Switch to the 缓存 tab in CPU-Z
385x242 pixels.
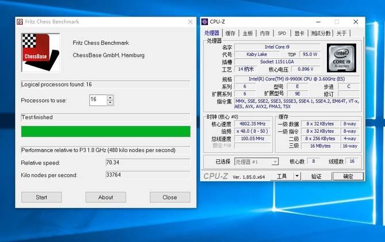230,33
